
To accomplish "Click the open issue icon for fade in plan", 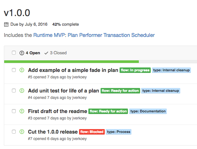I will [22, 70].
